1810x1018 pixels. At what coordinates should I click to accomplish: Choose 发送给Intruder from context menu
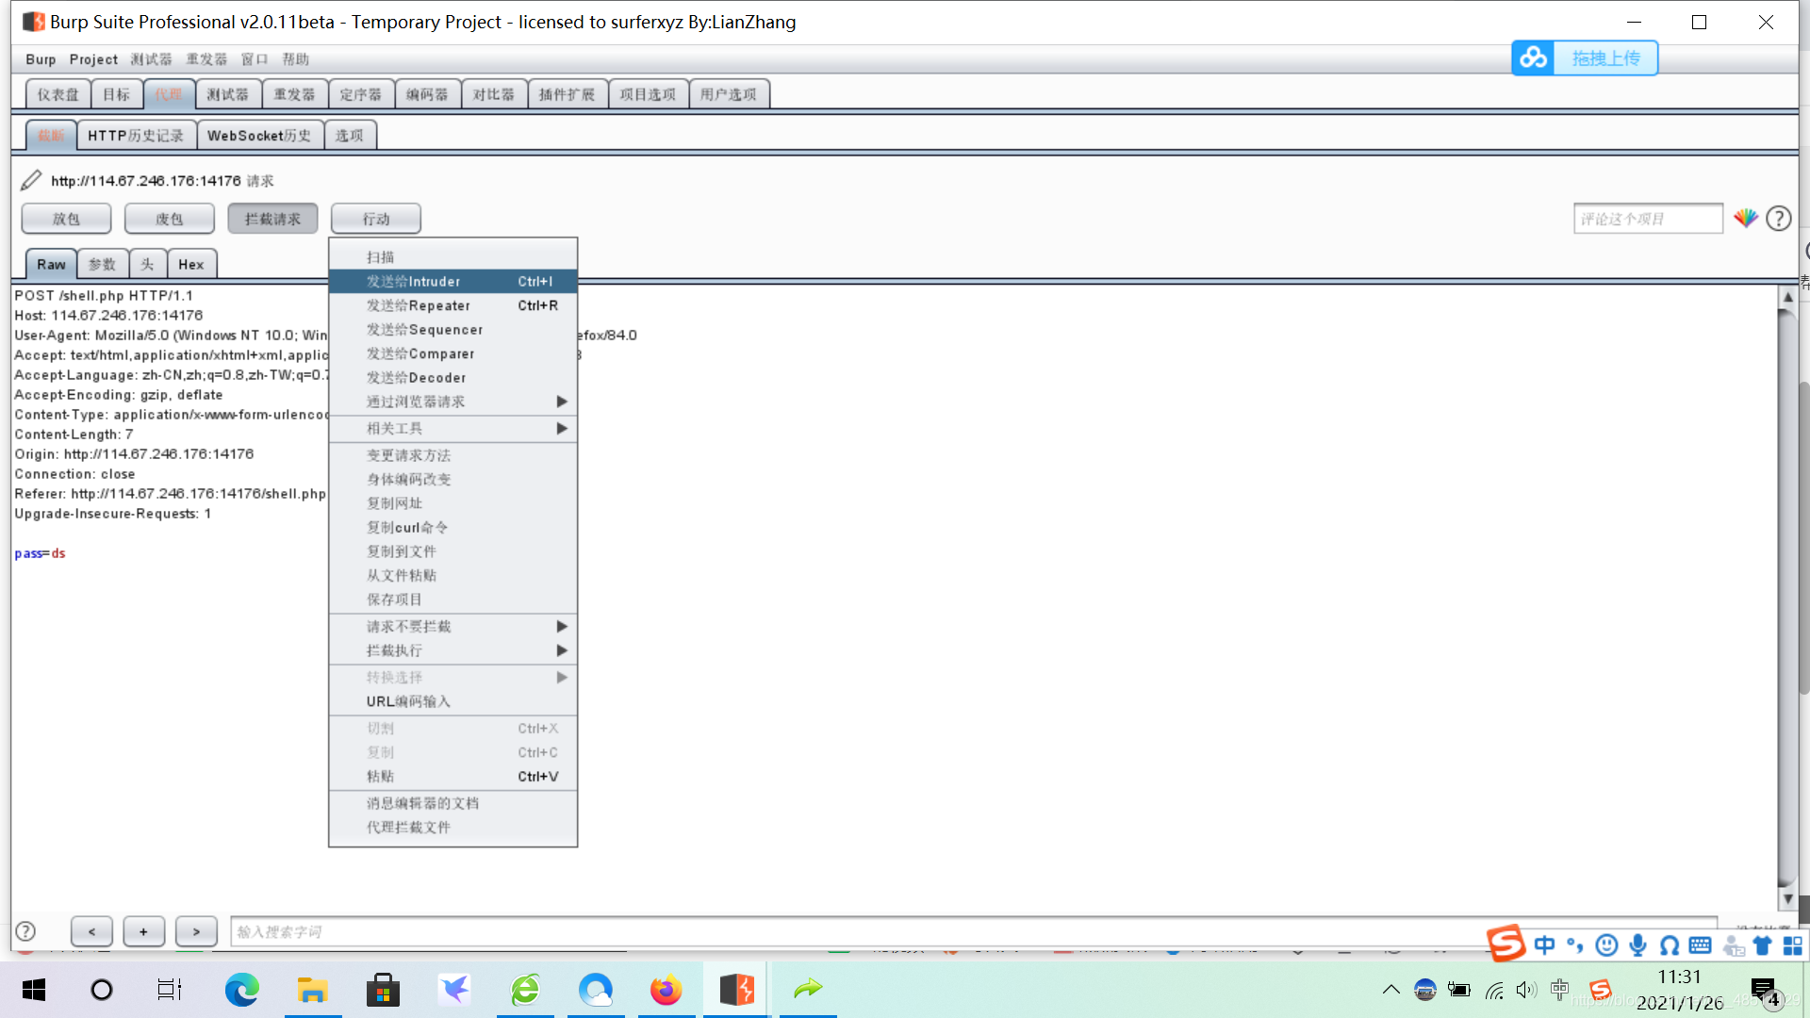click(452, 282)
